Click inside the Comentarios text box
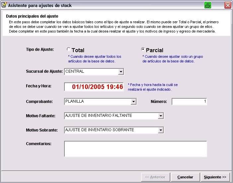The height and width of the screenshot is (183, 233). [135, 148]
